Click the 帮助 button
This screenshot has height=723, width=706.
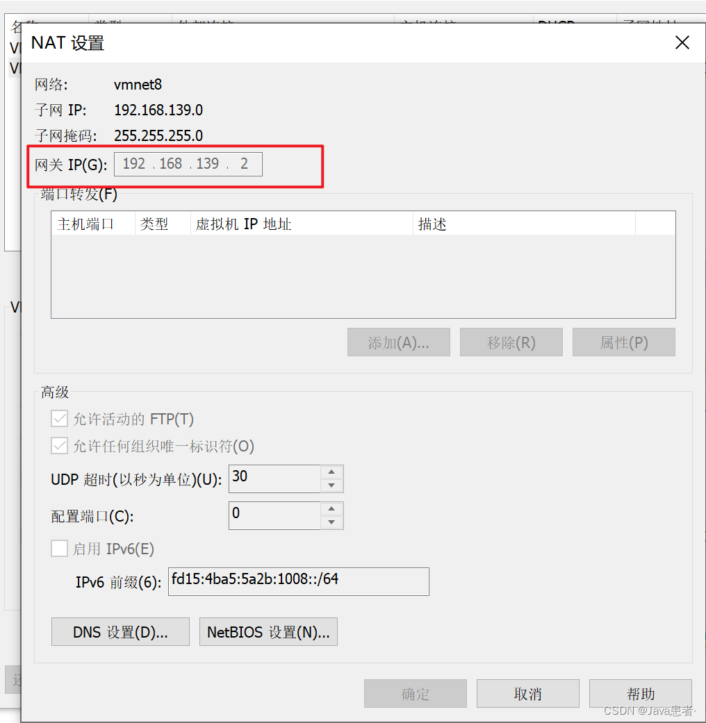(641, 693)
